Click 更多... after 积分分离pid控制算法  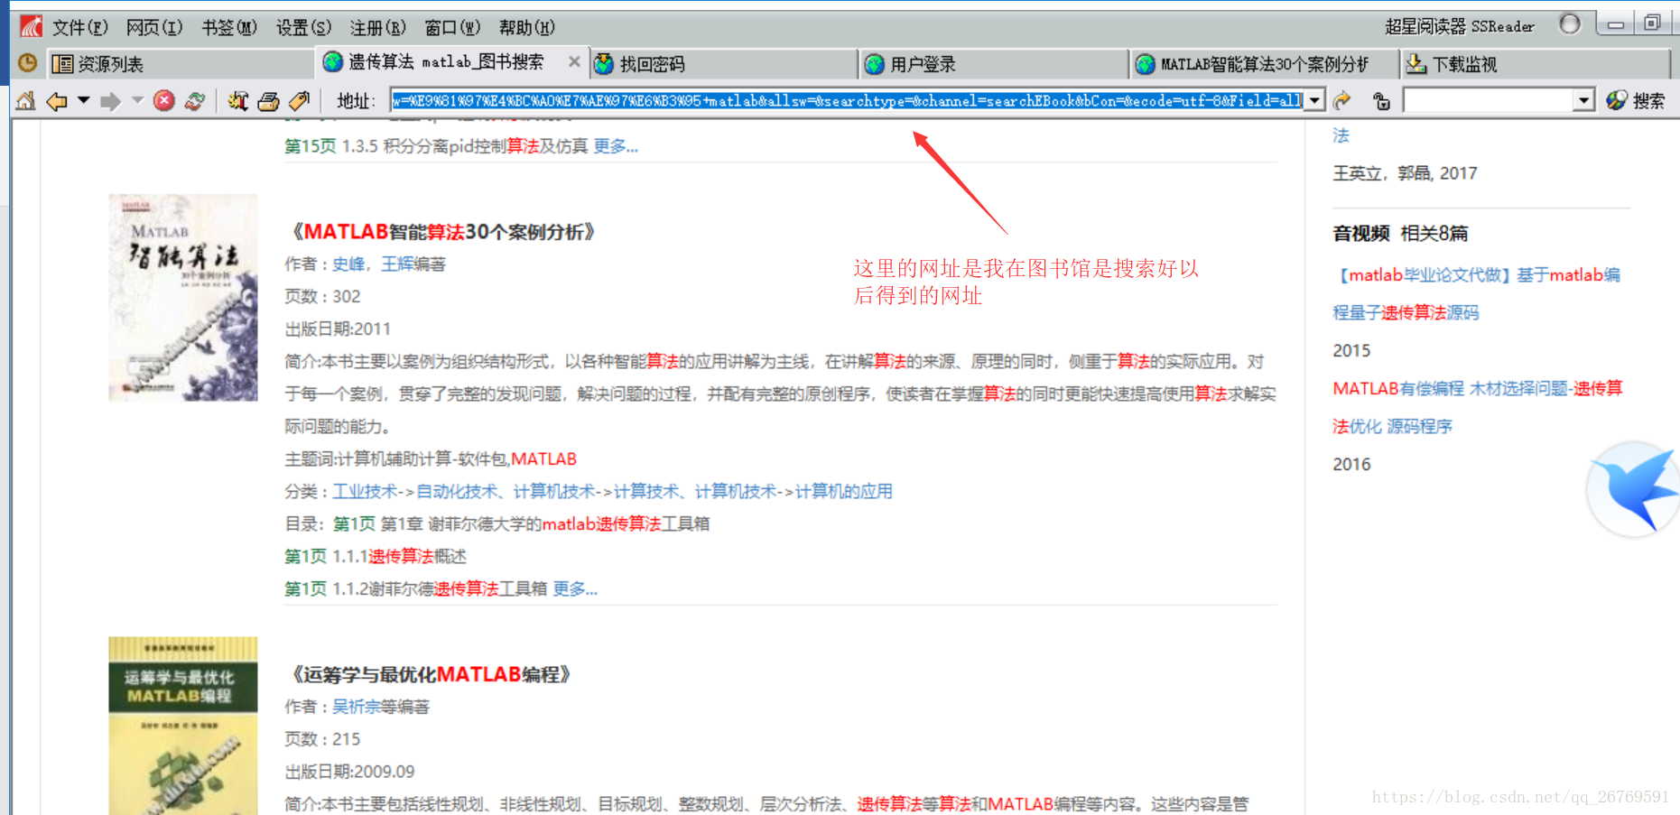click(616, 145)
